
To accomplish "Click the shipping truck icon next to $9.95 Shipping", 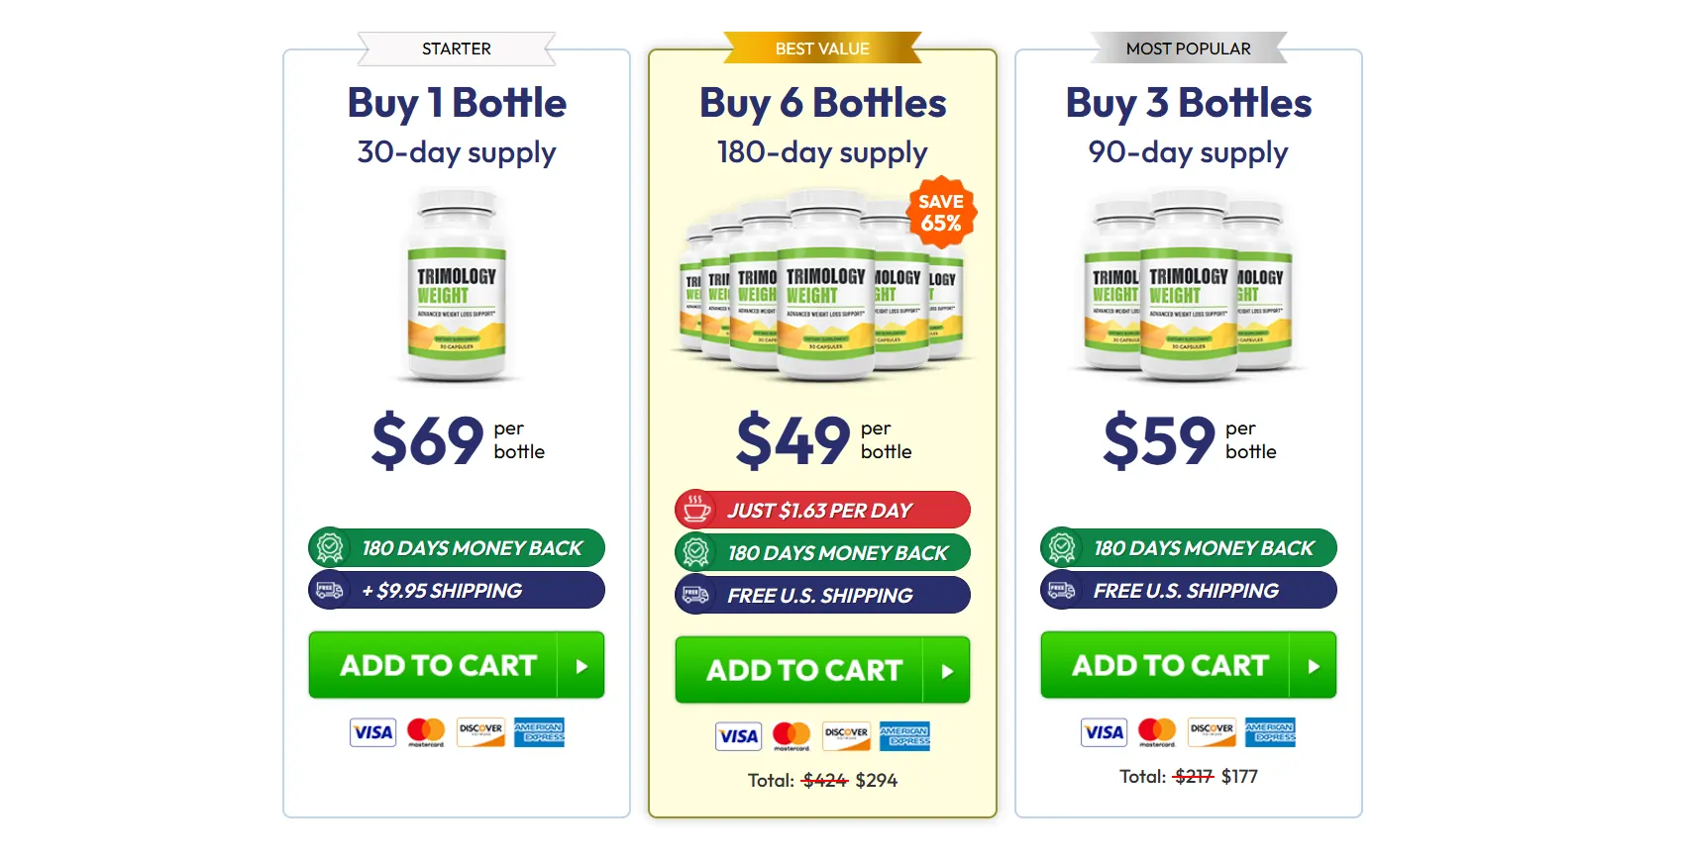I will coord(328,590).
